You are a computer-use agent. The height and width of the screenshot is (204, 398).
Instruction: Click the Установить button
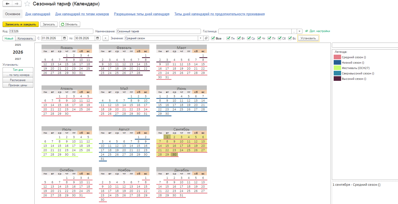click(308, 38)
